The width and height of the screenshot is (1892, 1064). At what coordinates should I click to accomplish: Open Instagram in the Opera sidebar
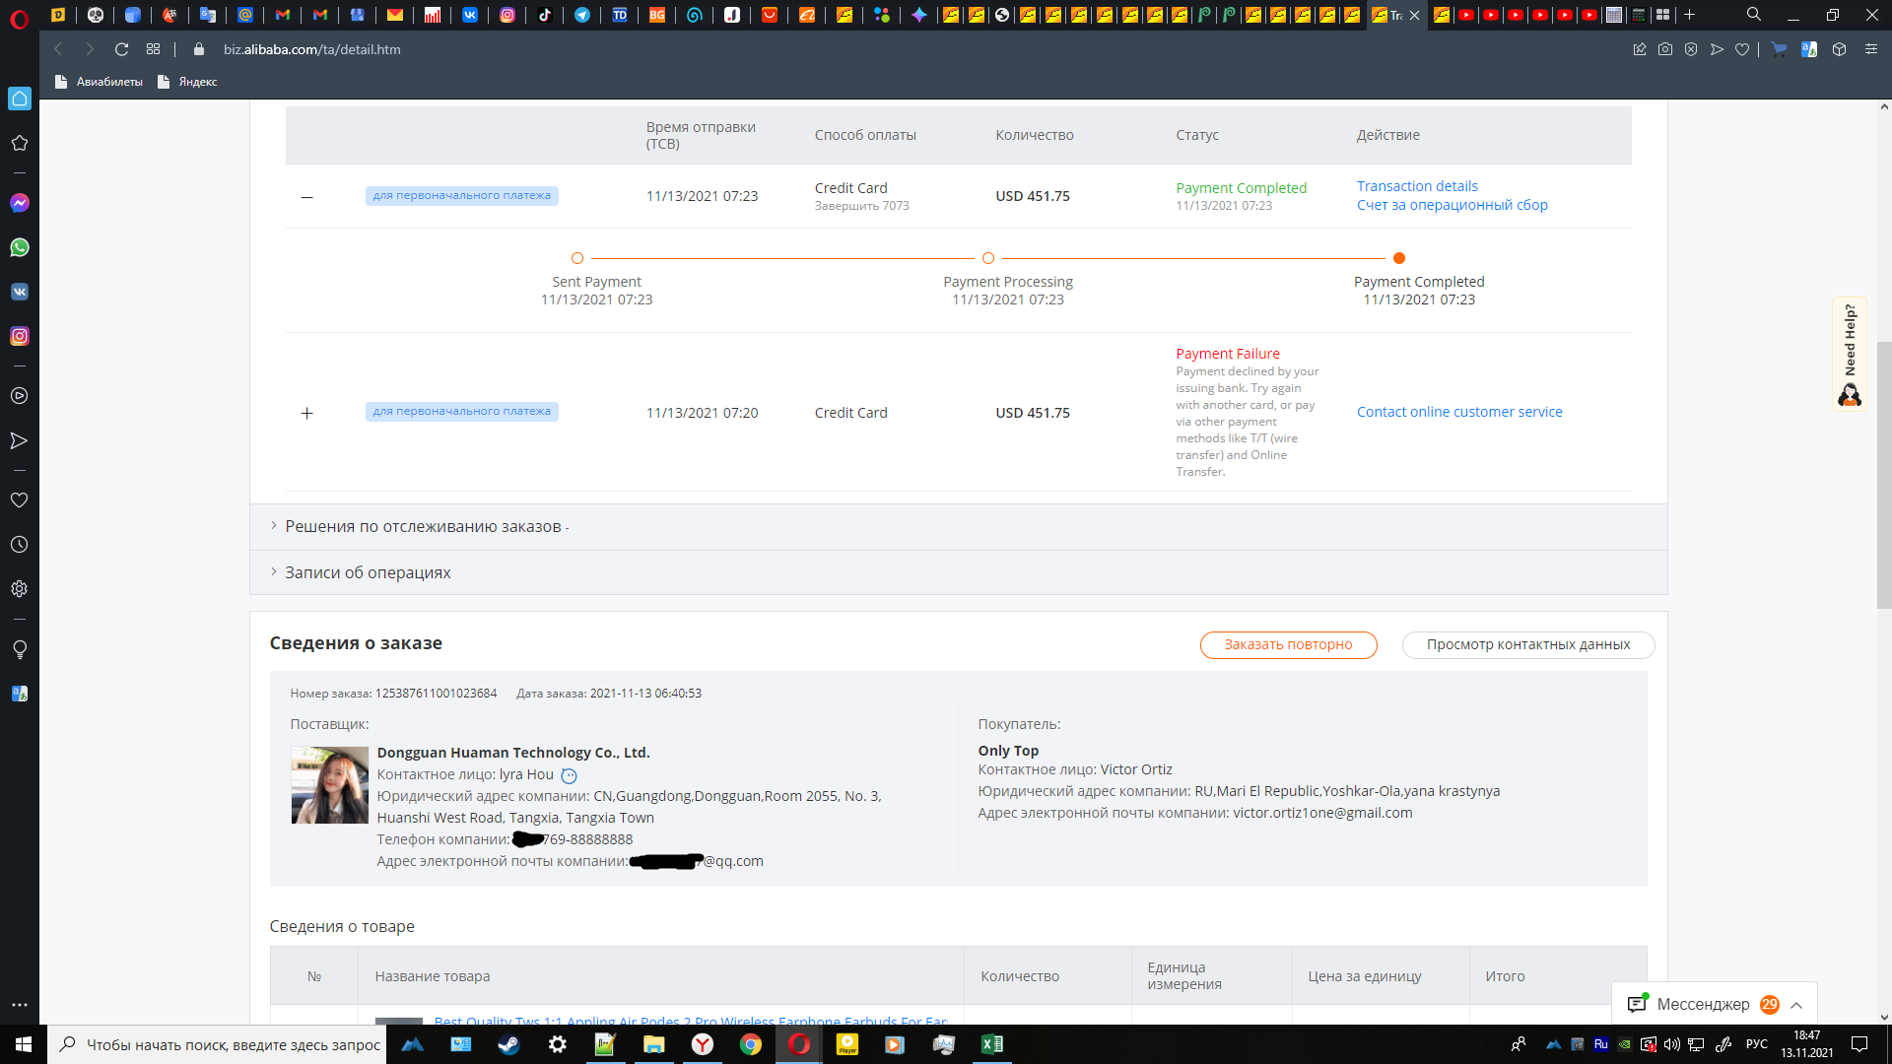pos(20,336)
